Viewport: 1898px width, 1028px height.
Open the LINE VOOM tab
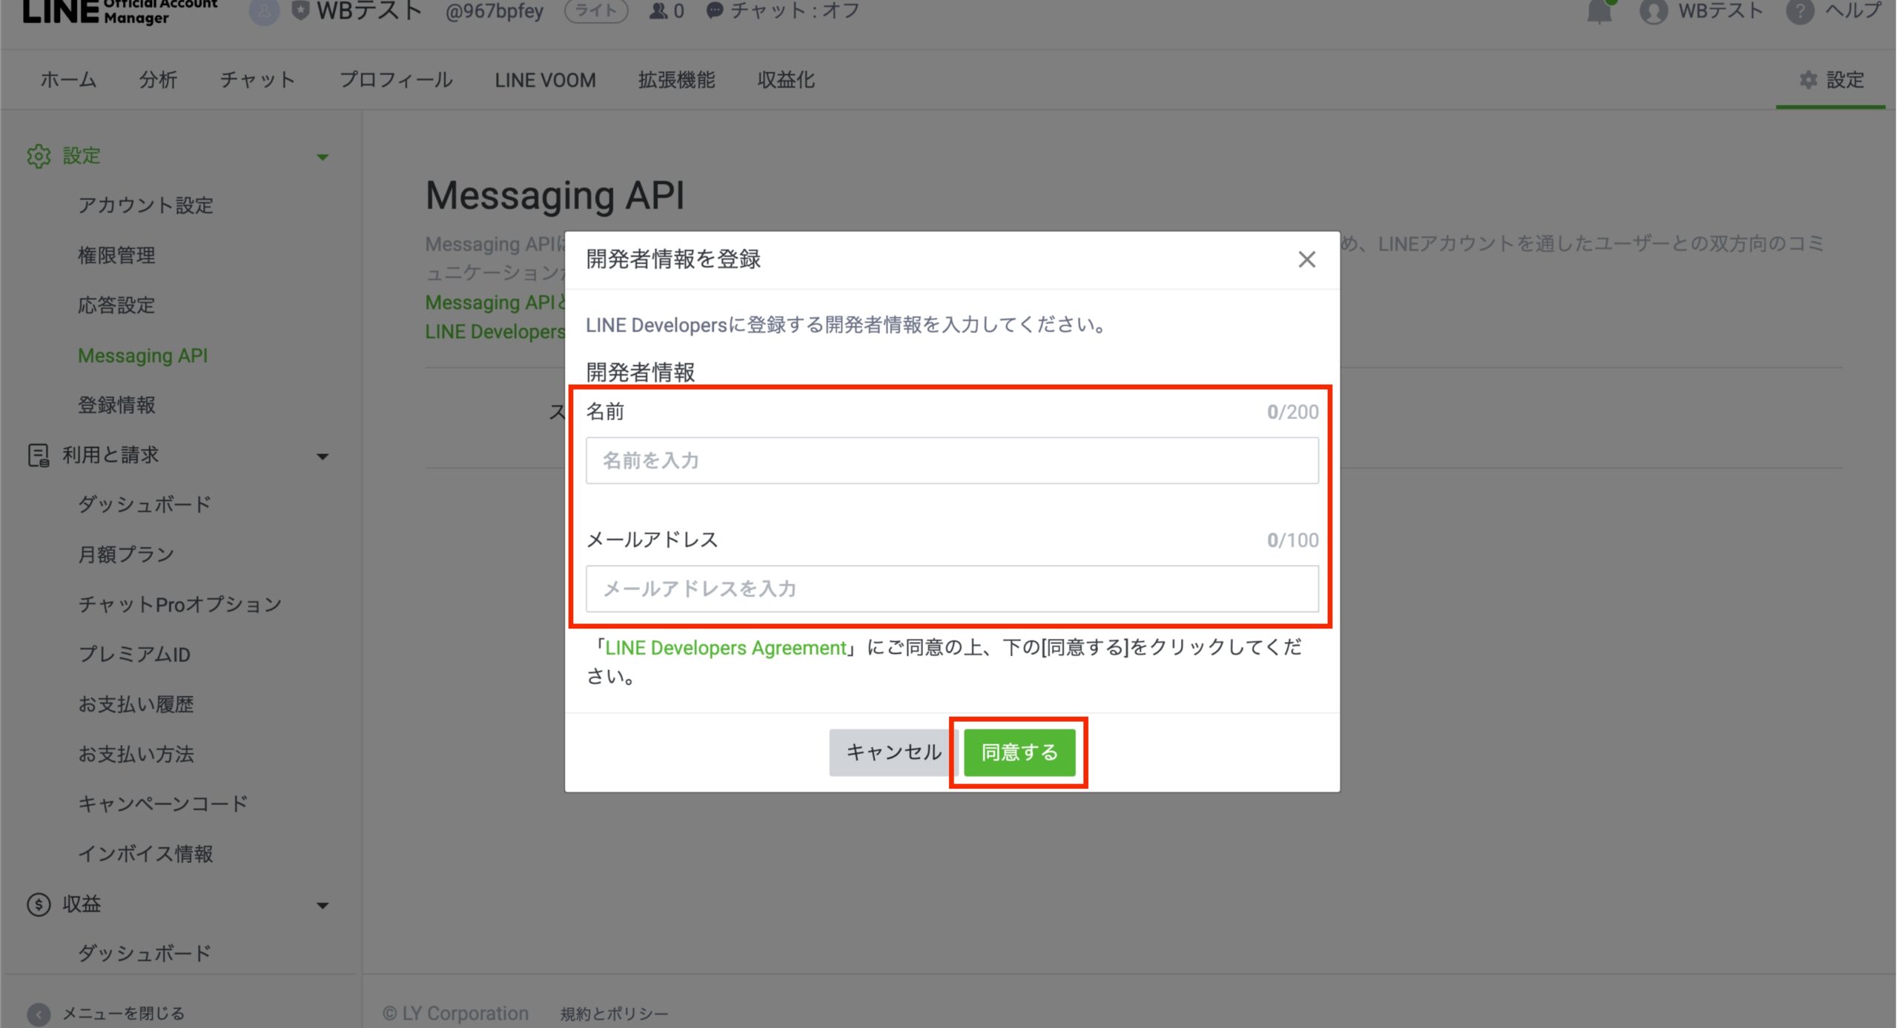point(545,80)
